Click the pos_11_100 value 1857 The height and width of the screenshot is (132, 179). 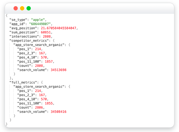pos(49,62)
